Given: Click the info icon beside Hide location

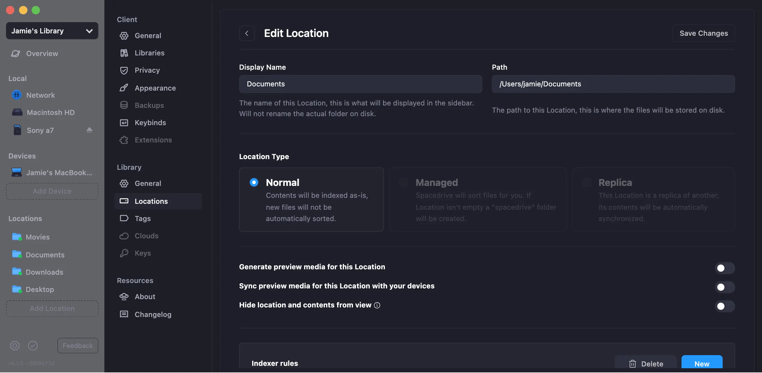Looking at the screenshot, I should pos(377,305).
